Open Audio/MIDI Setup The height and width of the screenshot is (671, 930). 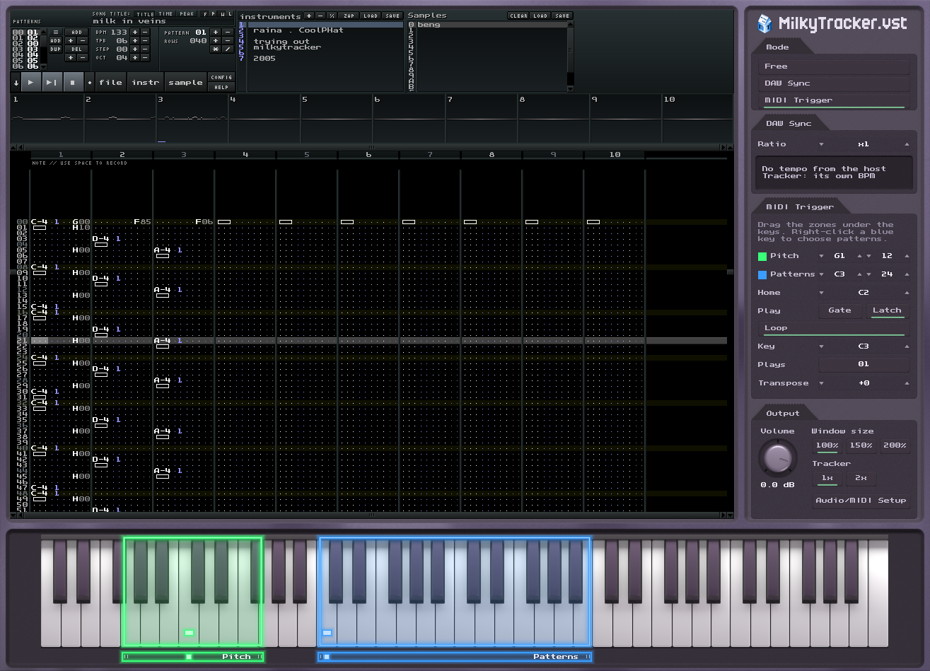pyautogui.click(x=861, y=501)
